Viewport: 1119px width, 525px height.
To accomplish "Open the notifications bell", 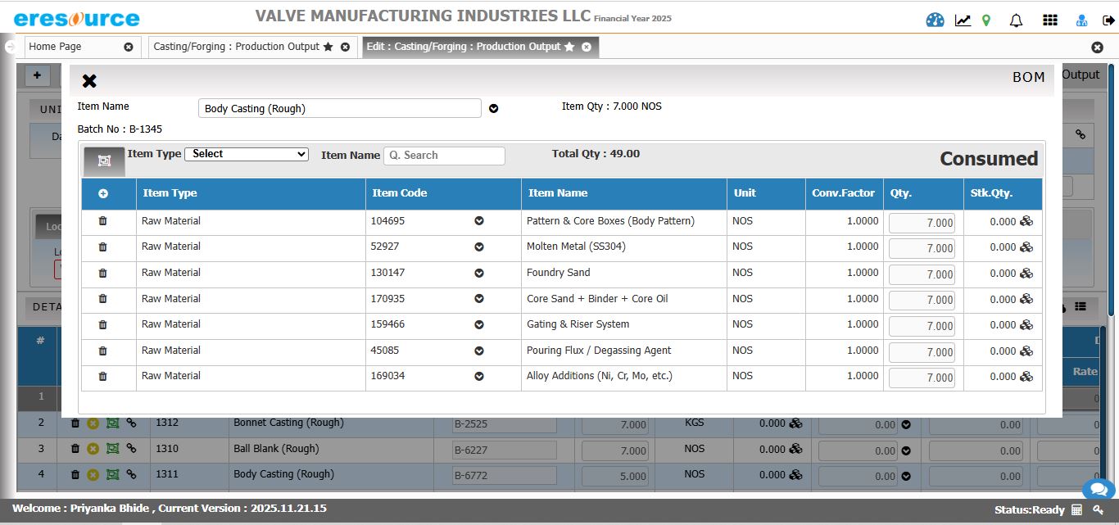I will pos(1016,20).
